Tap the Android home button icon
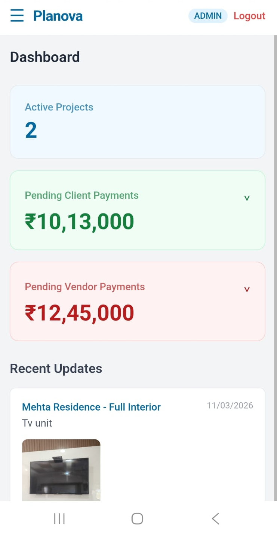 point(137,519)
